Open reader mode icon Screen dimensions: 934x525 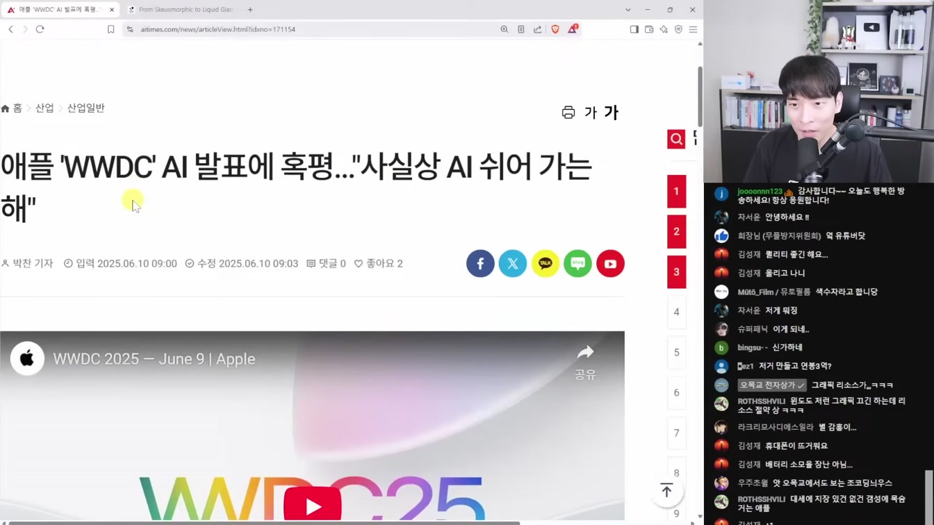point(521,29)
